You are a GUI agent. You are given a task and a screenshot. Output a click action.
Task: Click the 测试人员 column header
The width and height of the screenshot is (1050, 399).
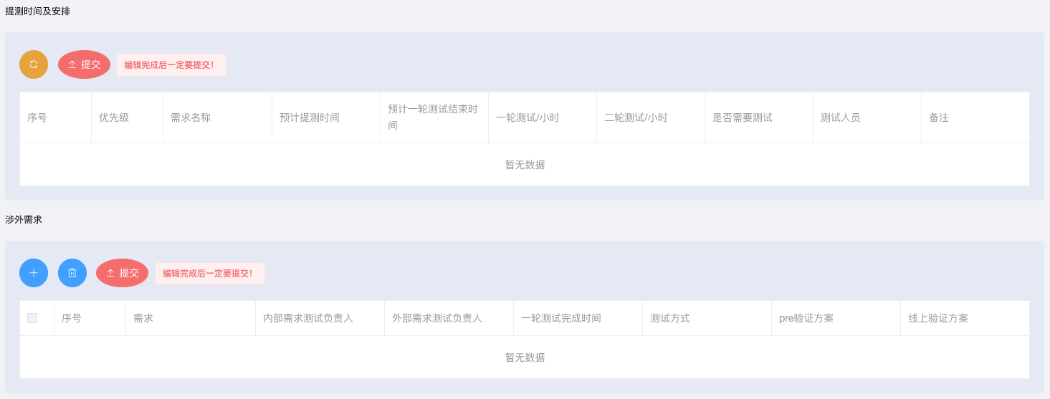[841, 117]
